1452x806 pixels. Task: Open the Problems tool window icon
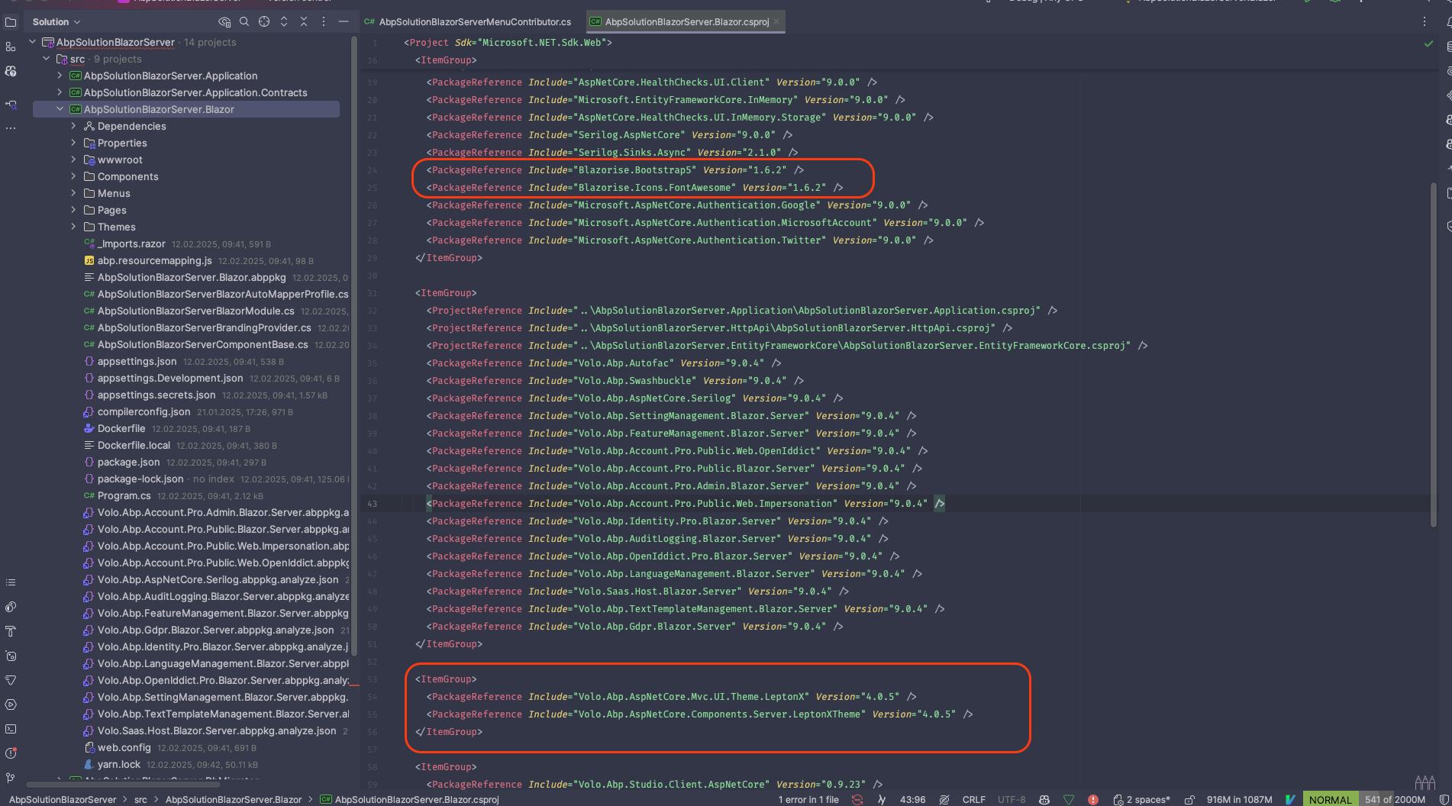pyautogui.click(x=11, y=753)
